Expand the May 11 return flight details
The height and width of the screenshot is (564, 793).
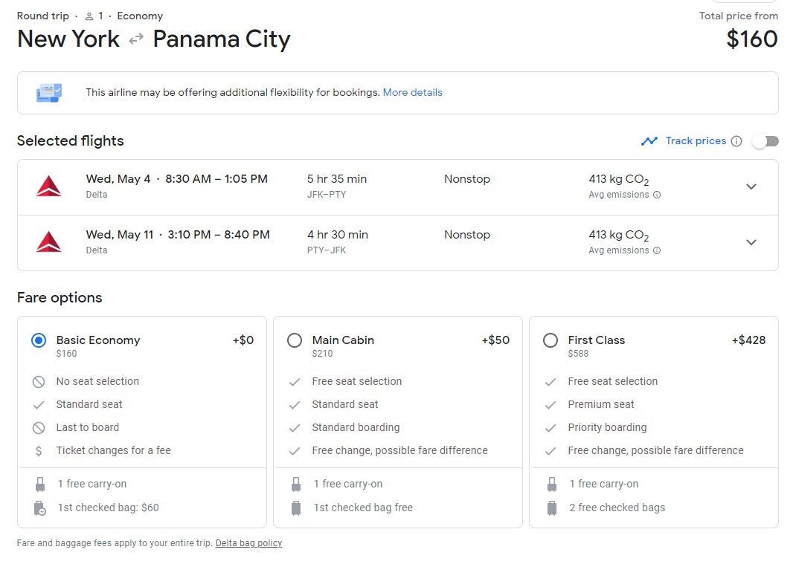(x=751, y=242)
